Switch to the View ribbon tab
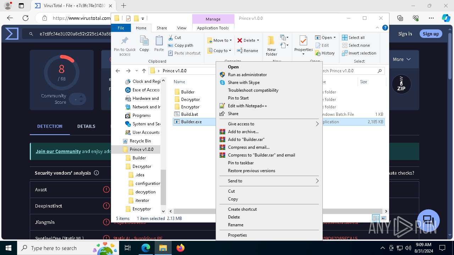Viewport: 454px width, 255px height. pyautogui.click(x=182, y=28)
